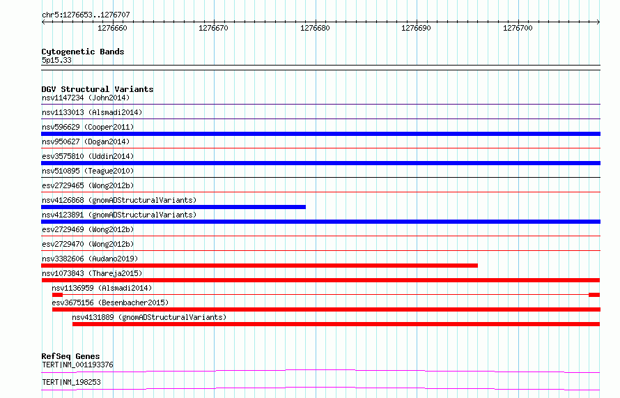Open the nsv4123891 gnomAD variant label

[x=119, y=215]
